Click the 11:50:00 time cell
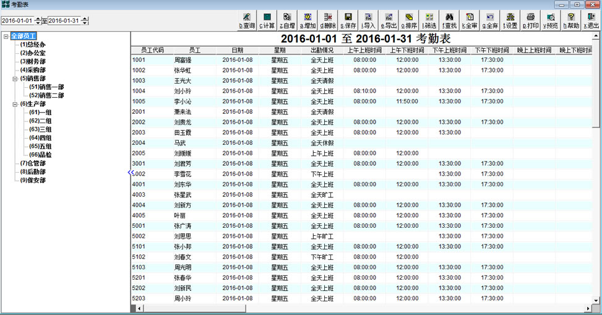602x315 pixels. tap(407, 101)
